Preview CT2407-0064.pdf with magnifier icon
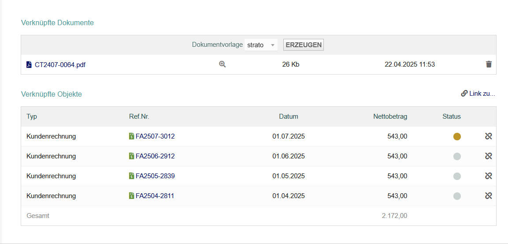508x244 pixels. click(222, 64)
